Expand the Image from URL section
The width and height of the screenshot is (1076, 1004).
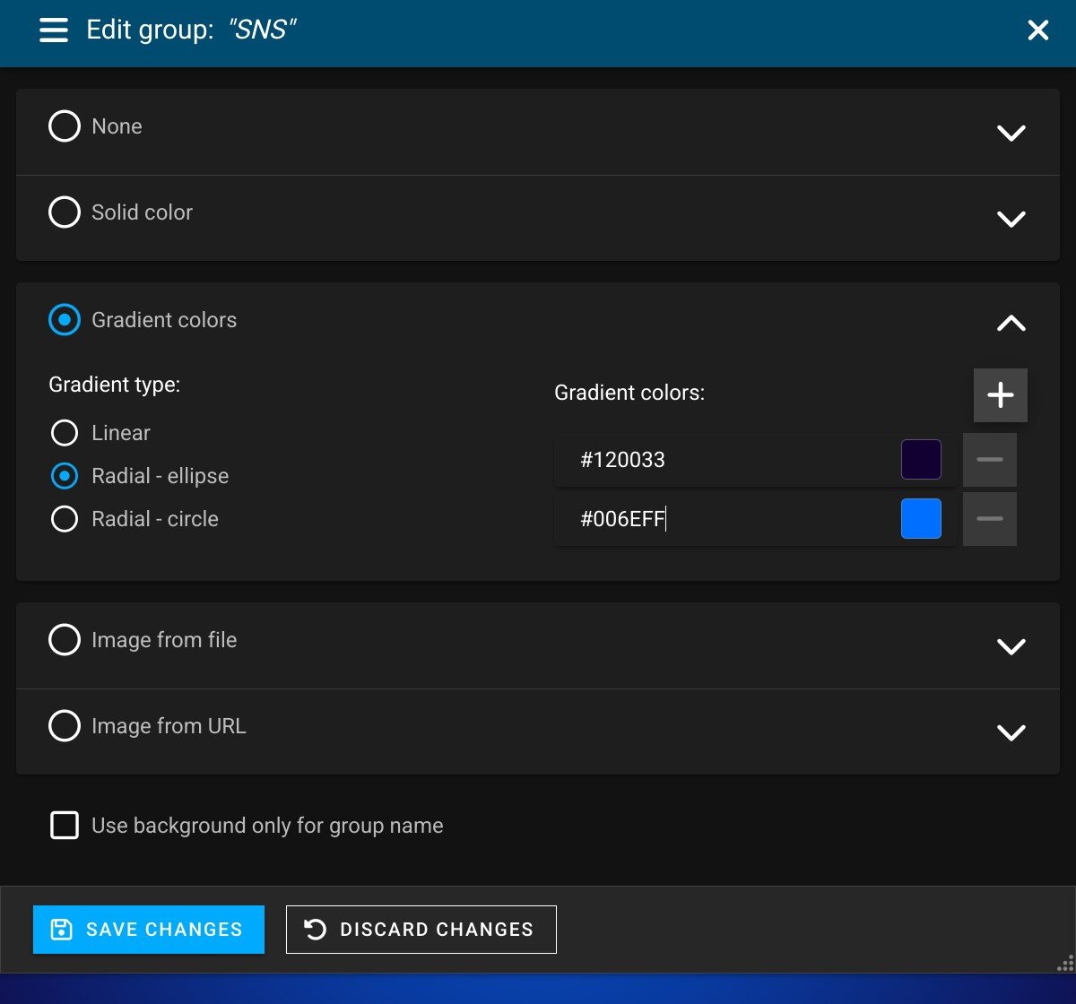point(1011,732)
